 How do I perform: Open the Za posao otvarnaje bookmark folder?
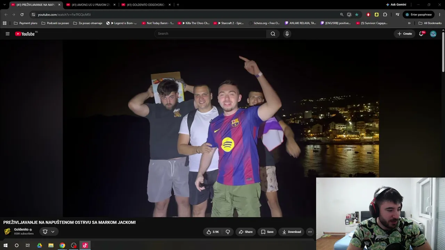tap(88, 23)
